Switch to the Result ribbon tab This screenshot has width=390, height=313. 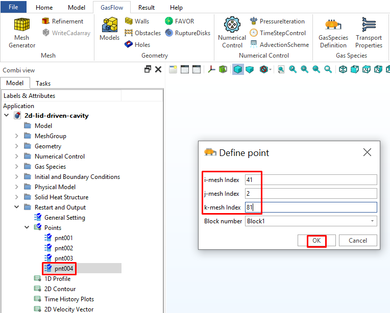(147, 8)
